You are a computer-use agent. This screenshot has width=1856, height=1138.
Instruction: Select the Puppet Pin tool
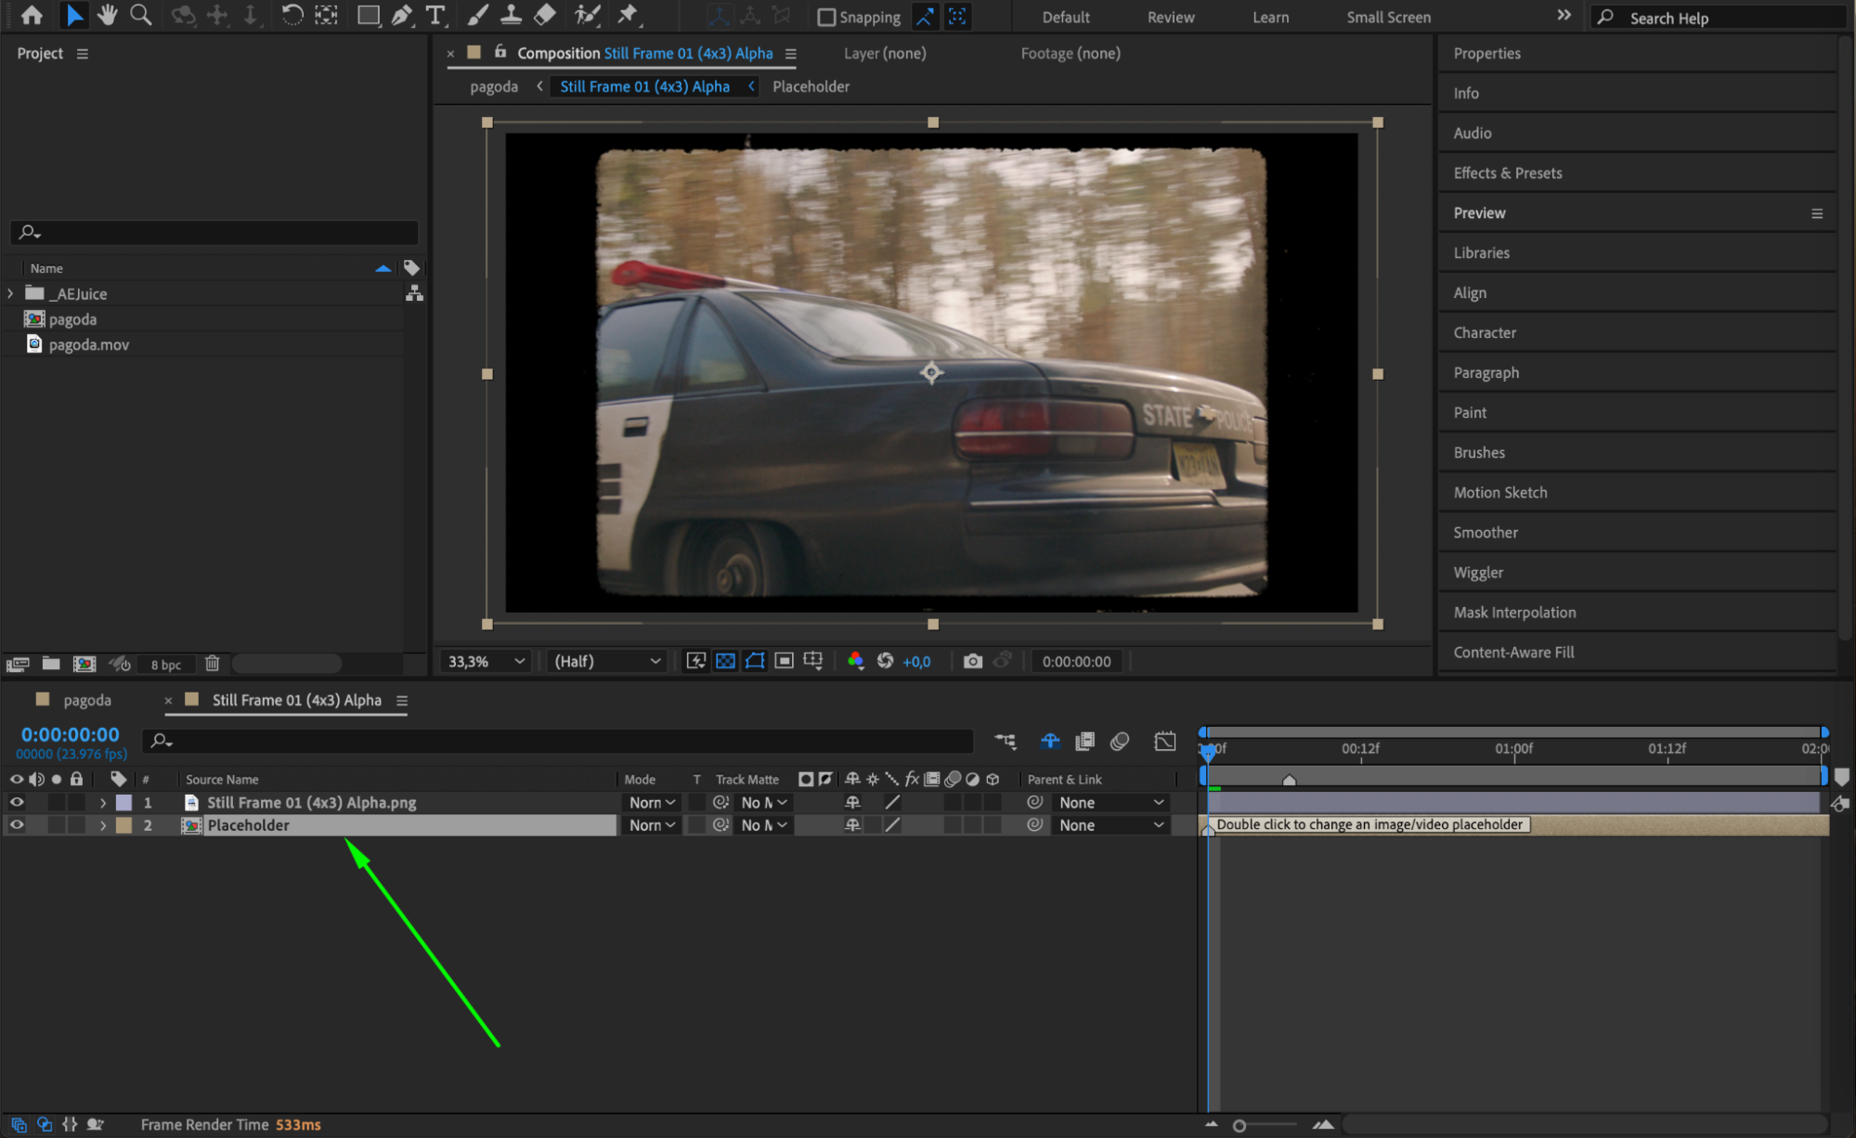pyautogui.click(x=629, y=15)
